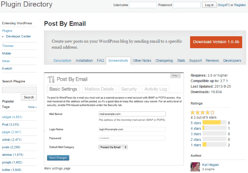Select the Mailbox Details settings tab
The image size is (248, 173).
[99, 89]
